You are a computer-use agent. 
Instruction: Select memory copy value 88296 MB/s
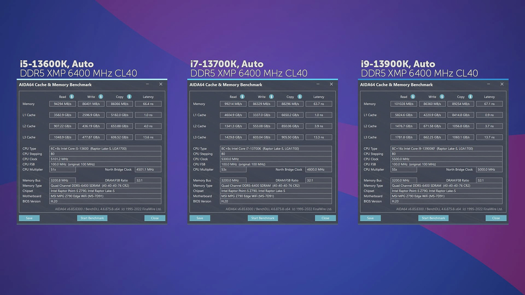(x=290, y=104)
